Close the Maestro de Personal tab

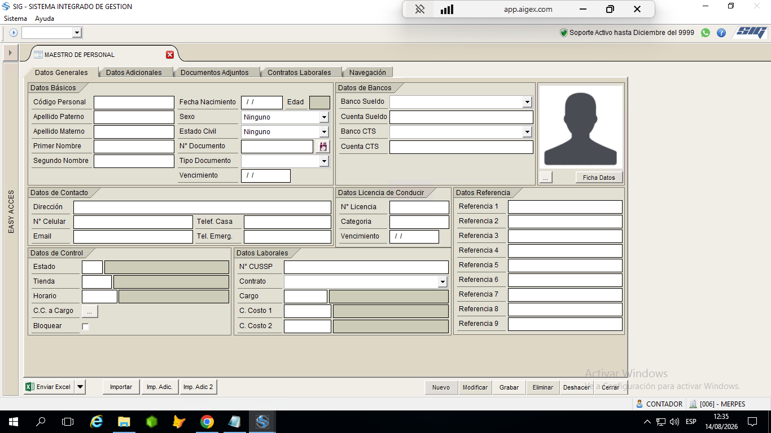170,55
